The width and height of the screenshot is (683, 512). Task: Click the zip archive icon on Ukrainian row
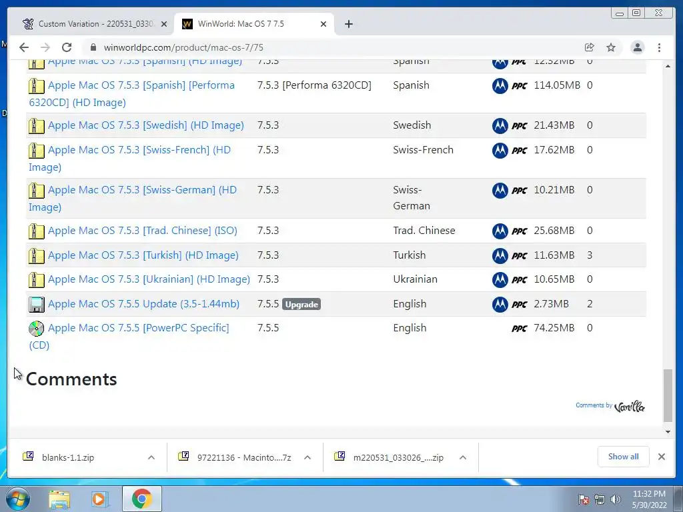click(x=36, y=279)
